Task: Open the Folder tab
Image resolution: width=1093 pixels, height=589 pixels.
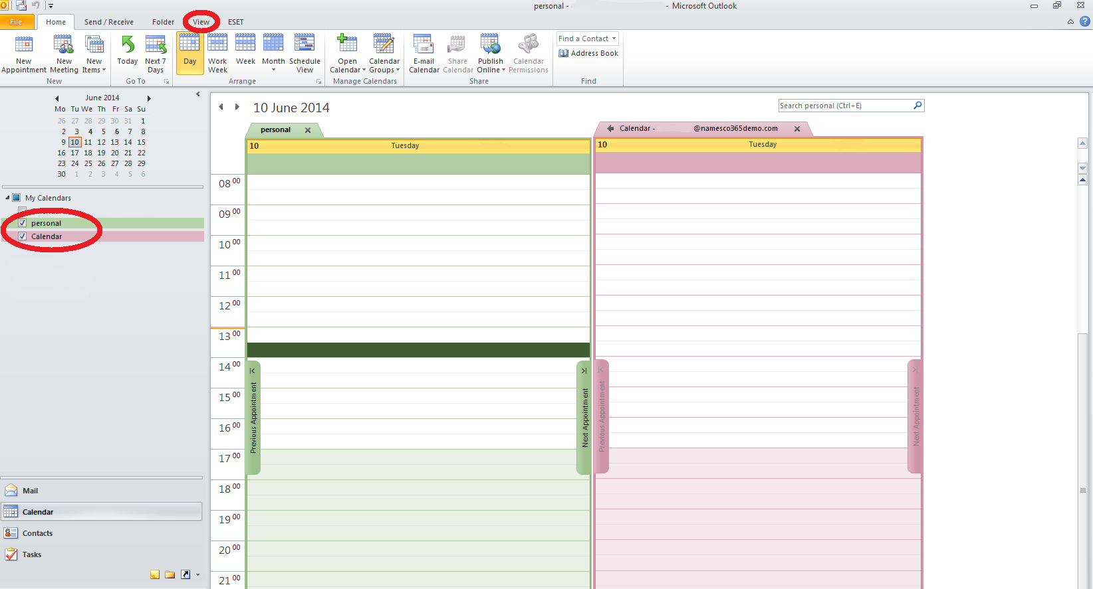Action: click(163, 22)
